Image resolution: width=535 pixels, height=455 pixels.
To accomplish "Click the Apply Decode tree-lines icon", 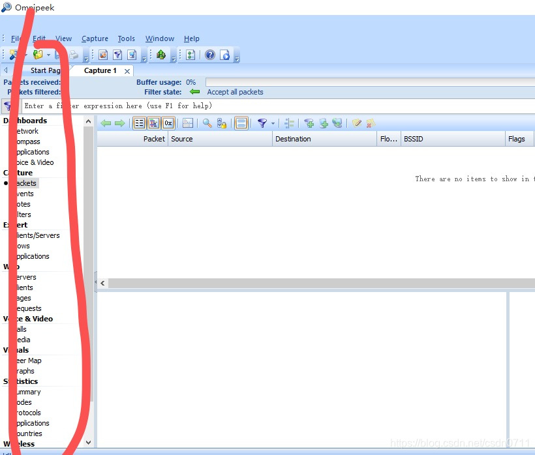I will [289, 123].
